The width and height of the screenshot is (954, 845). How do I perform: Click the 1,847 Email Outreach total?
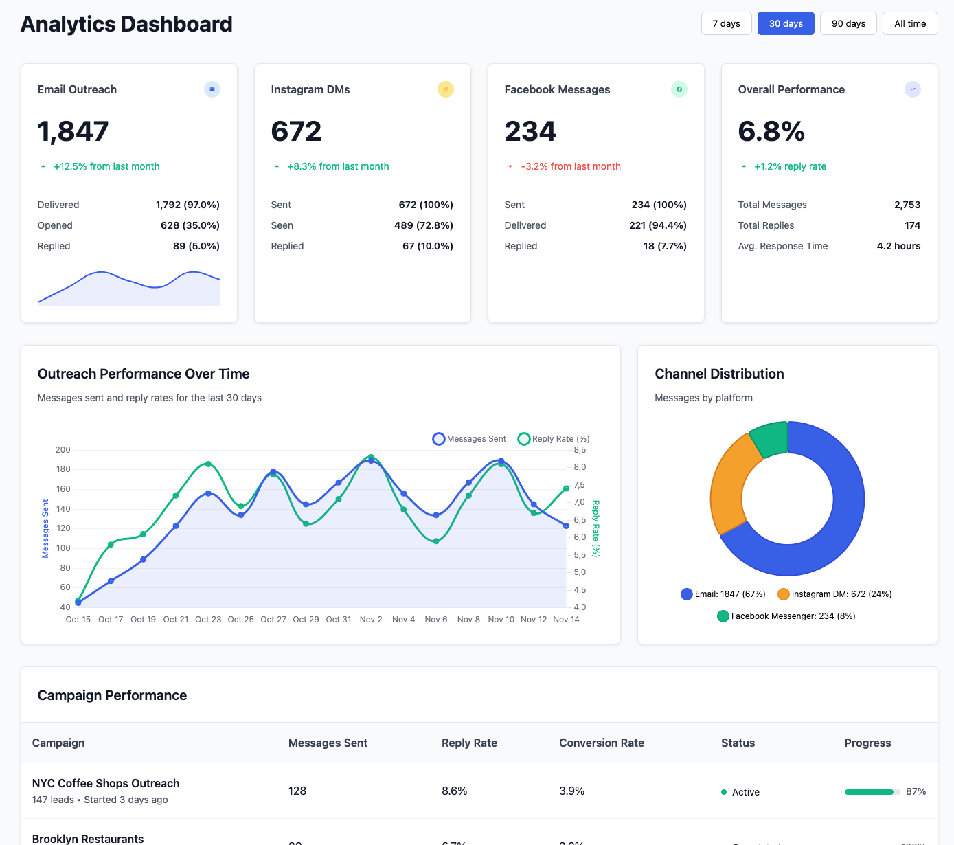click(73, 131)
